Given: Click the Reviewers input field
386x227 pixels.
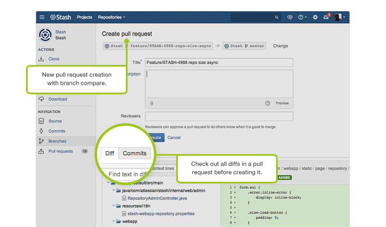Looking at the screenshot, I should [219, 116].
